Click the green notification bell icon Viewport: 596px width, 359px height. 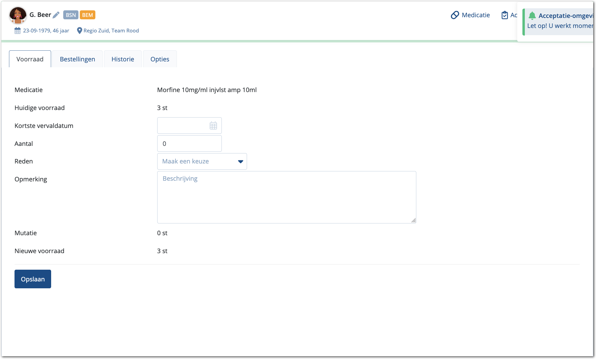coord(532,16)
